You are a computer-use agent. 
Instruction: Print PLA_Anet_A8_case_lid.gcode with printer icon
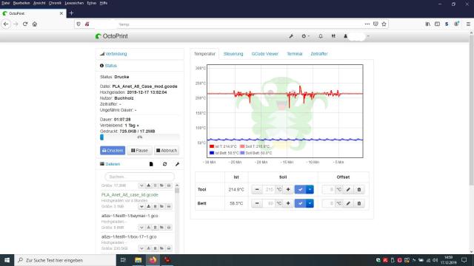click(x=169, y=206)
